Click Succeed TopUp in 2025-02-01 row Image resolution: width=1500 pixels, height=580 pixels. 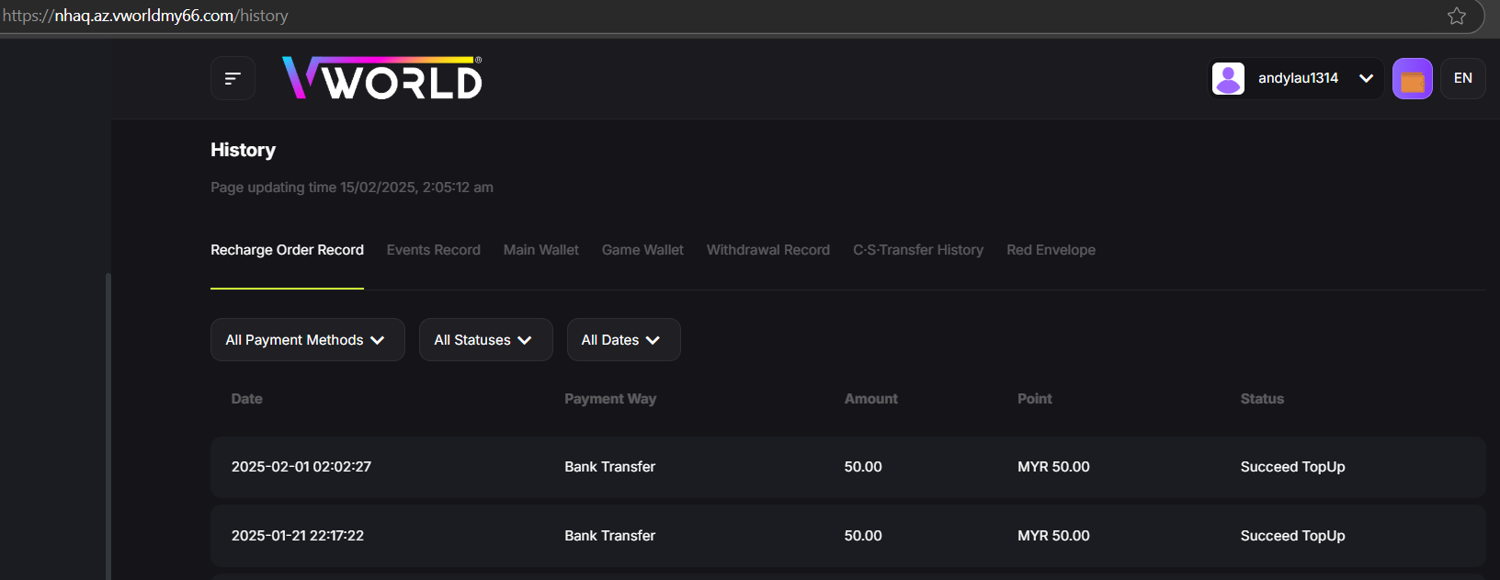coord(1292,467)
